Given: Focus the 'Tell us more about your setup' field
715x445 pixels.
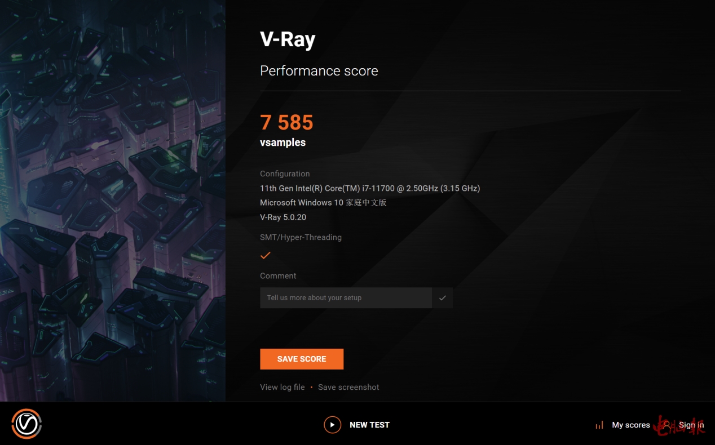Looking at the screenshot, I should pos(346,298).
